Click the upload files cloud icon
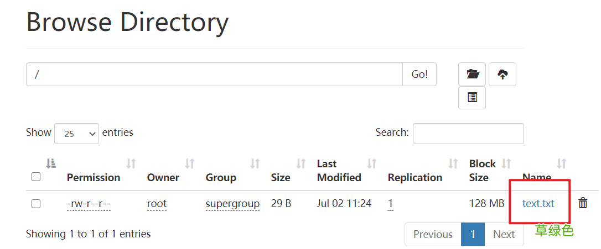The image size is (601, 249). 502,74
